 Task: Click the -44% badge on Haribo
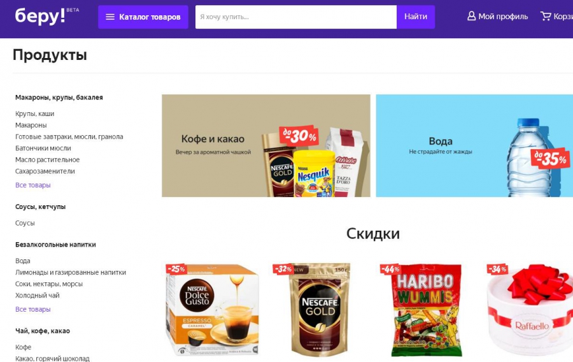[x=390, y=270]
